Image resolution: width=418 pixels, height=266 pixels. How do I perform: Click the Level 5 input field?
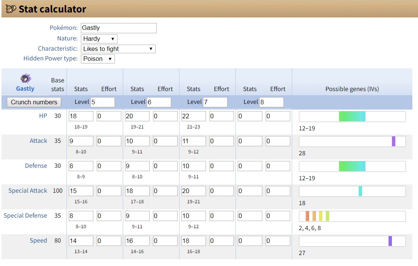pos(103,102)
